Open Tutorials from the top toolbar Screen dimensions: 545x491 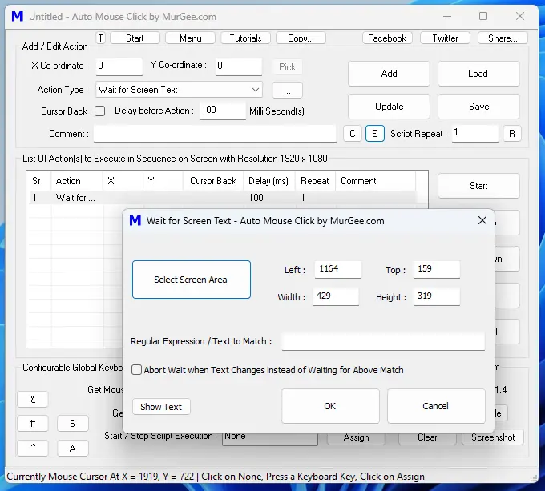point(245,38)
